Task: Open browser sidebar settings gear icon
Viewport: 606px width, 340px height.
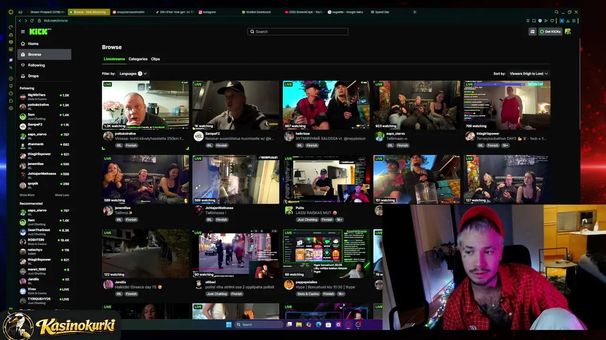Action: (x=11, y=108)
